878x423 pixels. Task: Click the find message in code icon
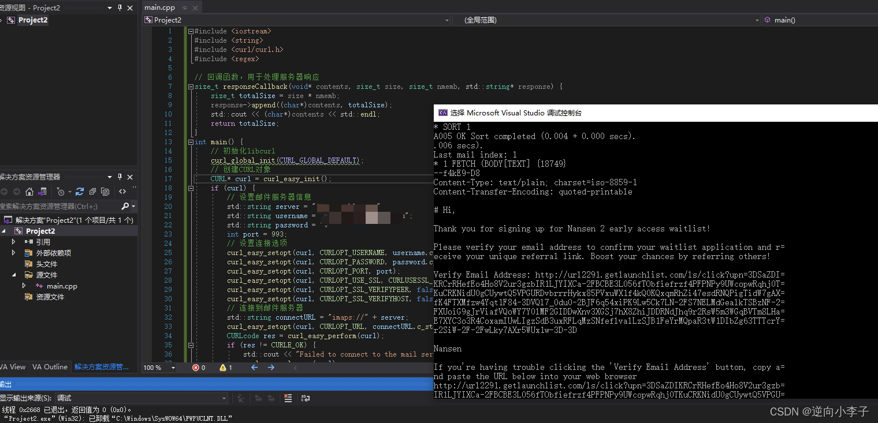tap(241, 398)
